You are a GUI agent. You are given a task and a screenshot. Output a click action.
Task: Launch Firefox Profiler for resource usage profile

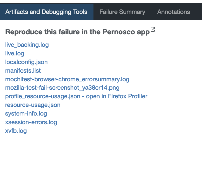[x=117, y=96]
